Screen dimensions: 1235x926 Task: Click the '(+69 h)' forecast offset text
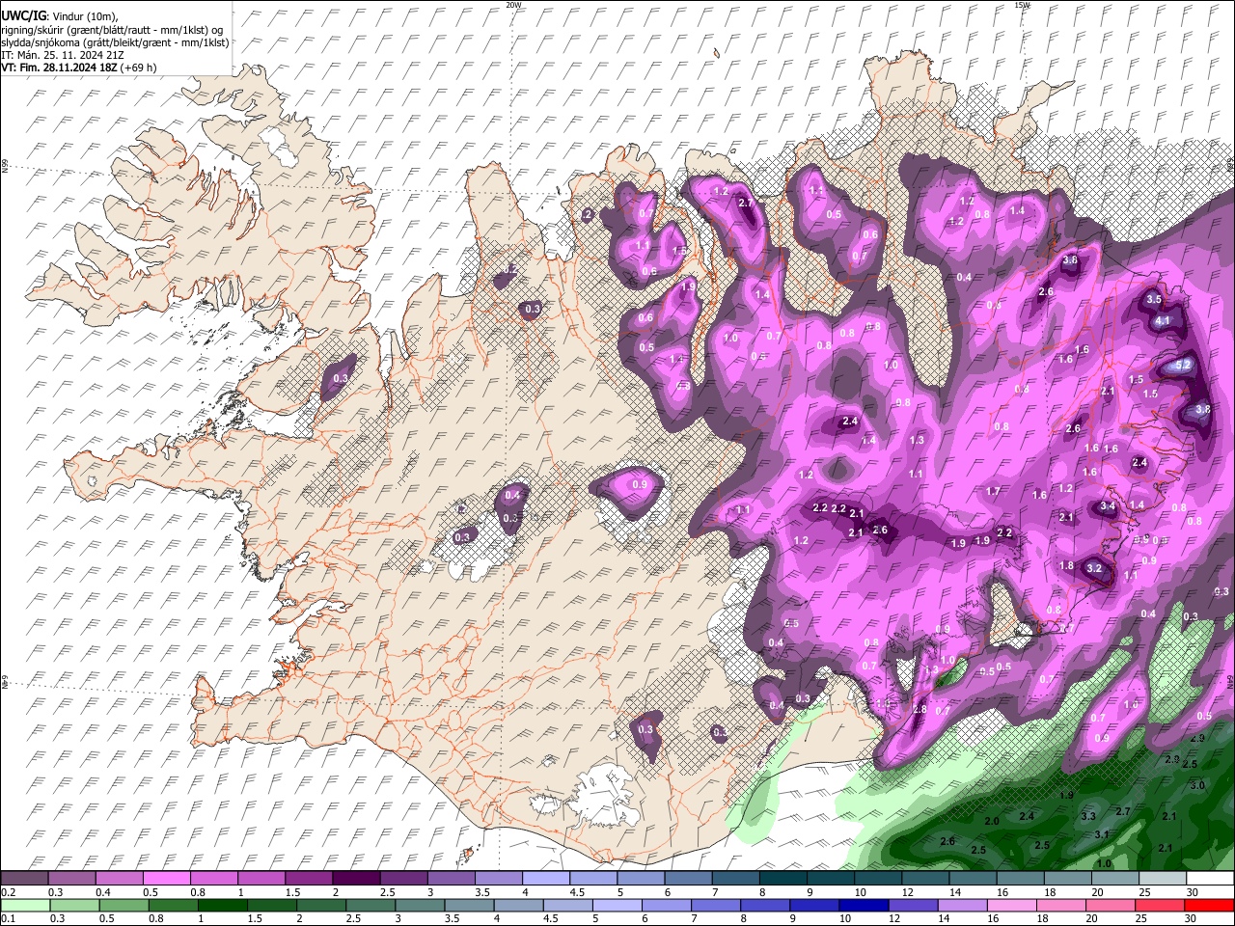pyautogui.click(x=139, y=68)
